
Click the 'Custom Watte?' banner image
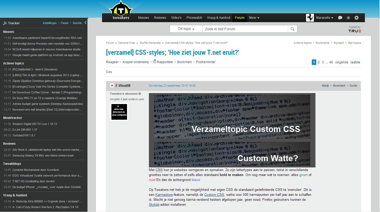[232, 154]
